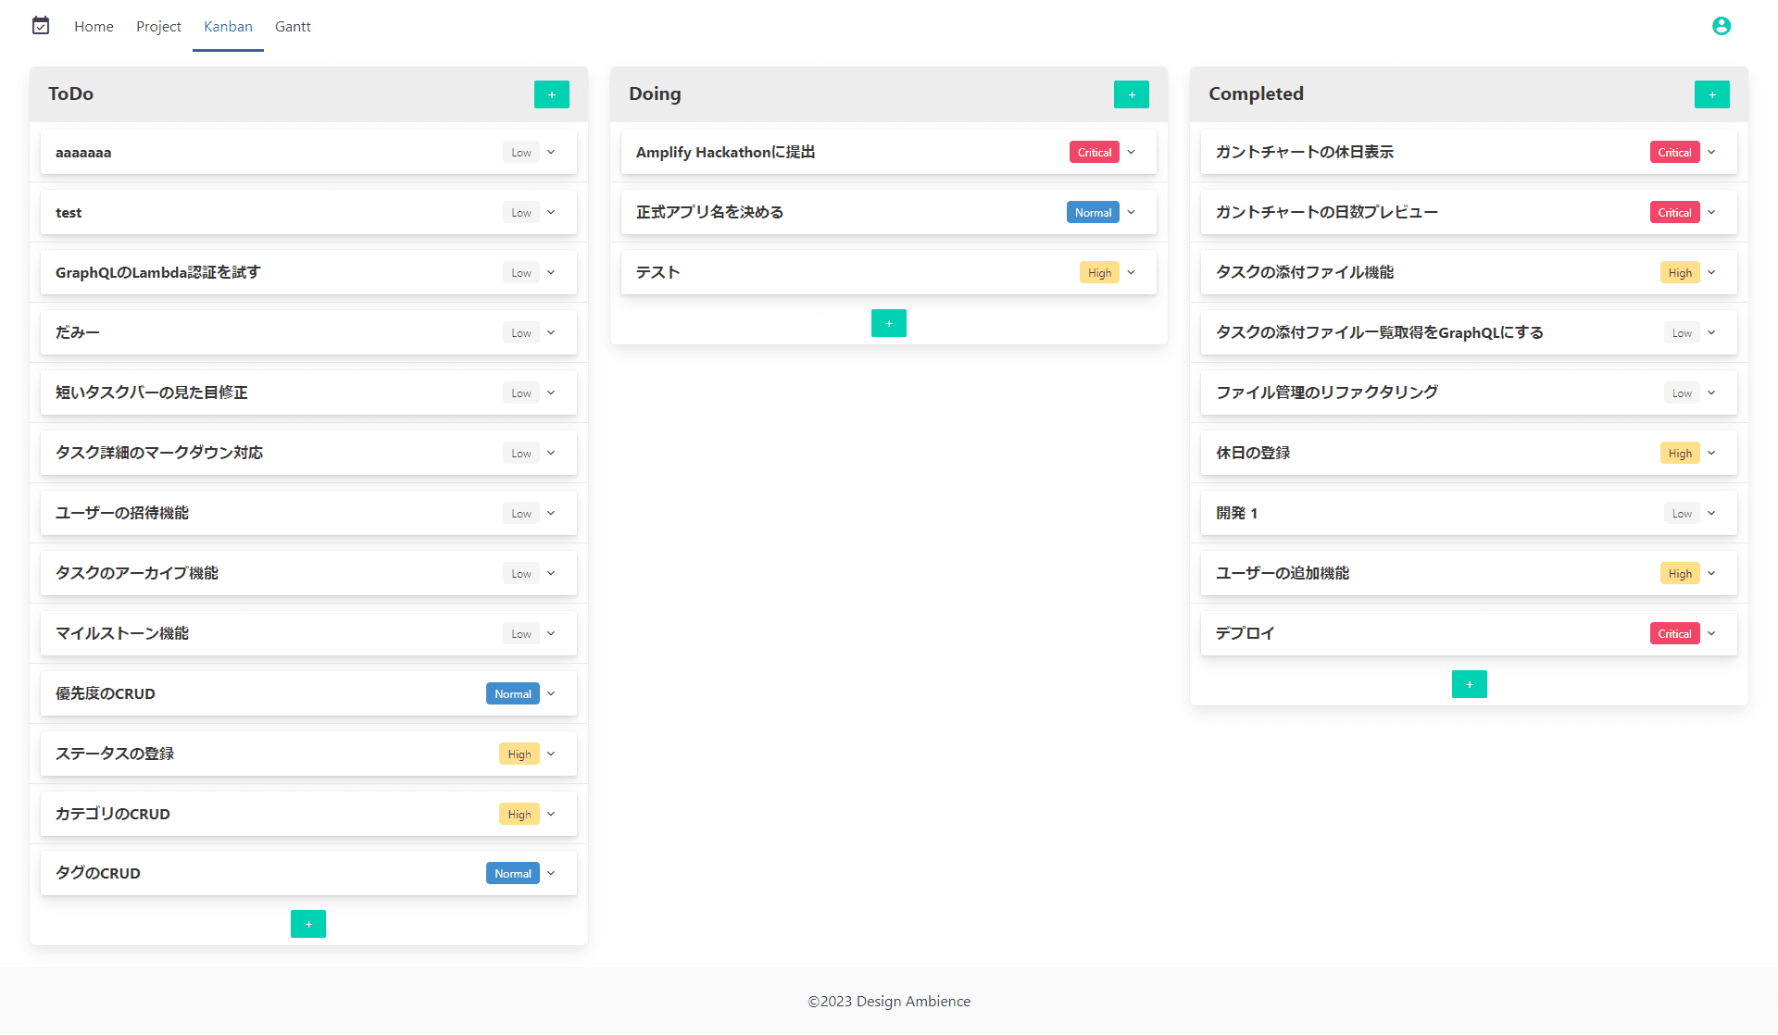The image size is (1778, 1035).
Task: Expand the テスト task chevron
Action: tap(1131, 273)
